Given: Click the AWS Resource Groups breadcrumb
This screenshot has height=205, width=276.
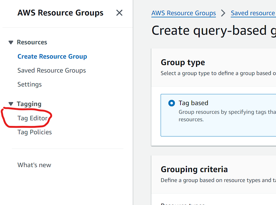Looking at the screenshot, I should coord(184,13).
